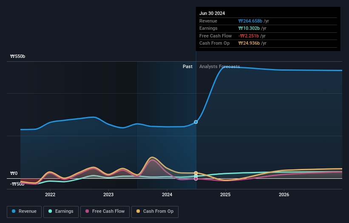The width and height of the screenshot is (349, 223).
Task: Click the ₩550b y-axis label
Action: [17, 56]
